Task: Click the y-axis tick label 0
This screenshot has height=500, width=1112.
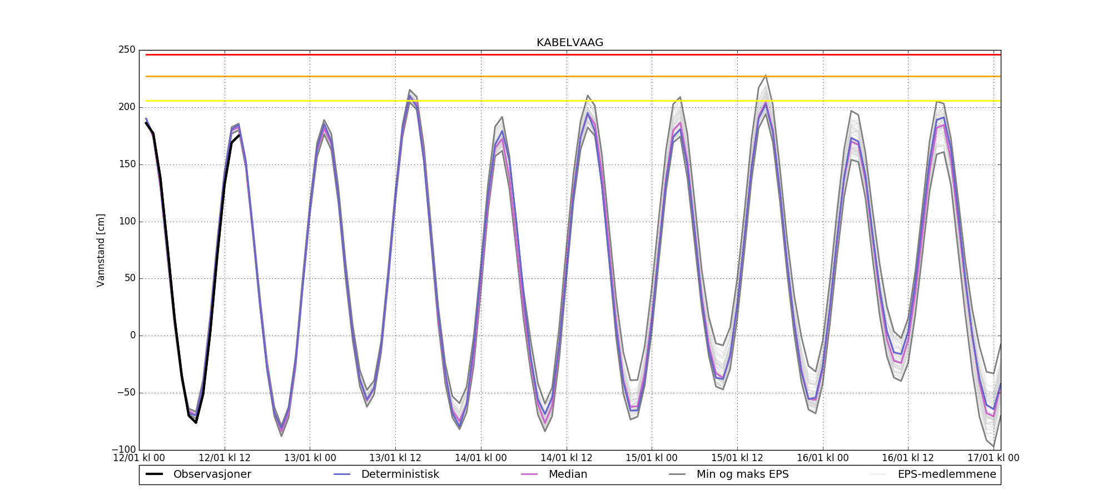Action: click(133, 336)
